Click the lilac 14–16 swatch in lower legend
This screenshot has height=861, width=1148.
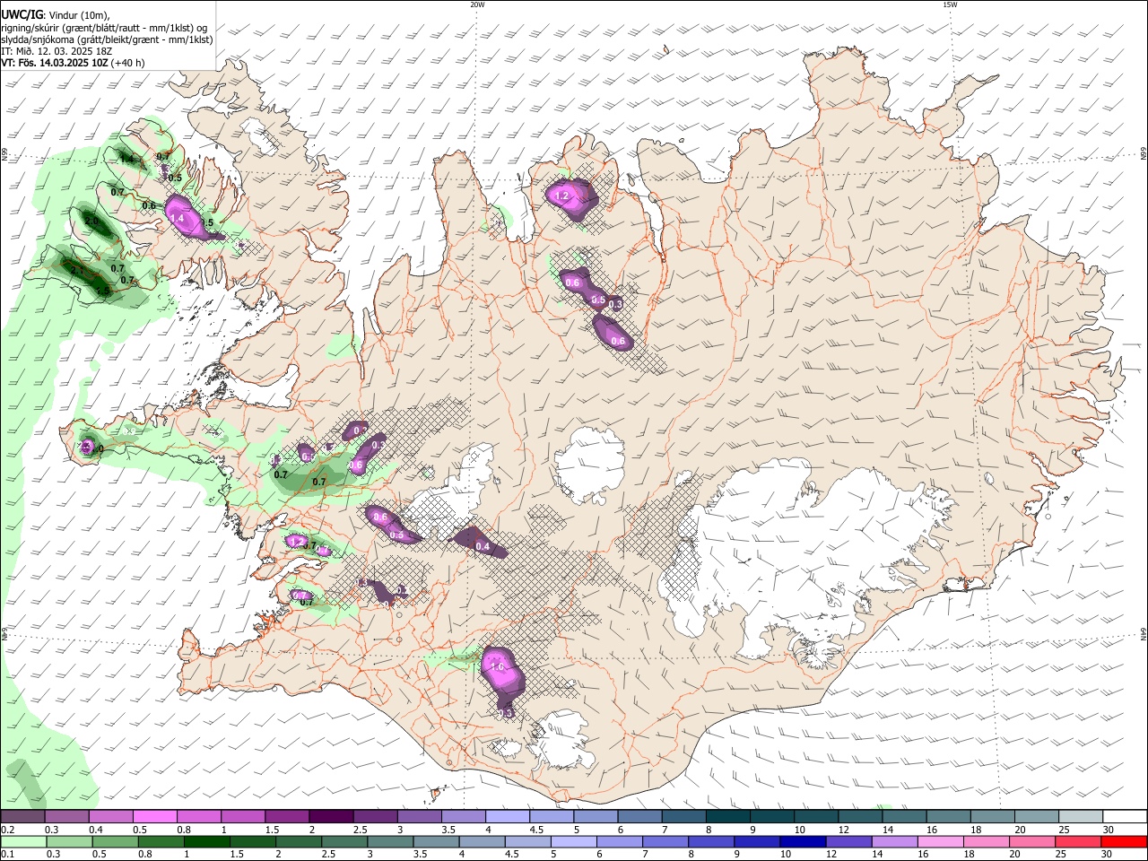click(x=894, y=842)
